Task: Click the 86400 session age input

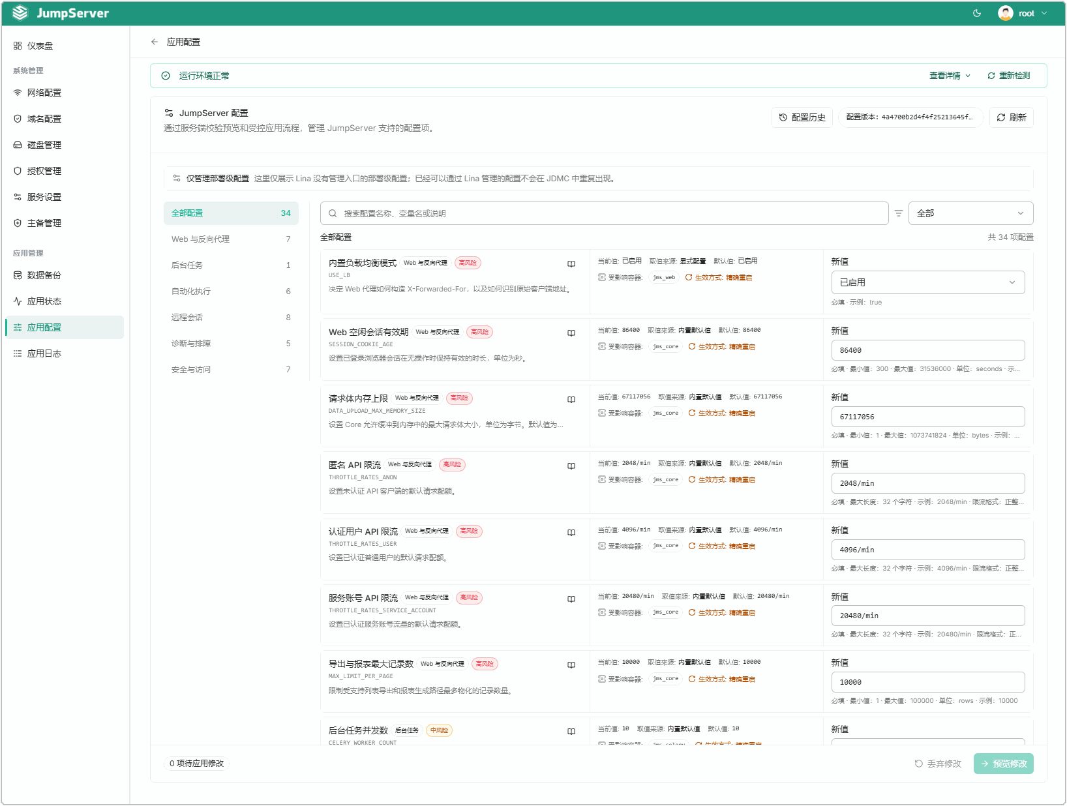Action: [x=927, y=350]
